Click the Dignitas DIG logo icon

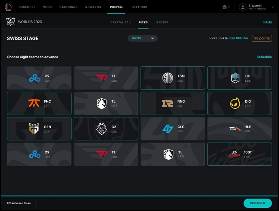click(235, 104)
